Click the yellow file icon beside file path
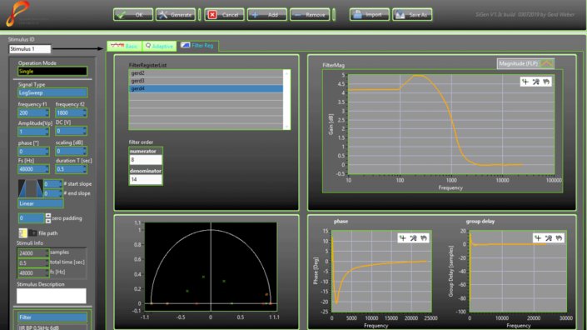Image resolution: width=587 pixels, height=330 pixels. click(22, 233)
